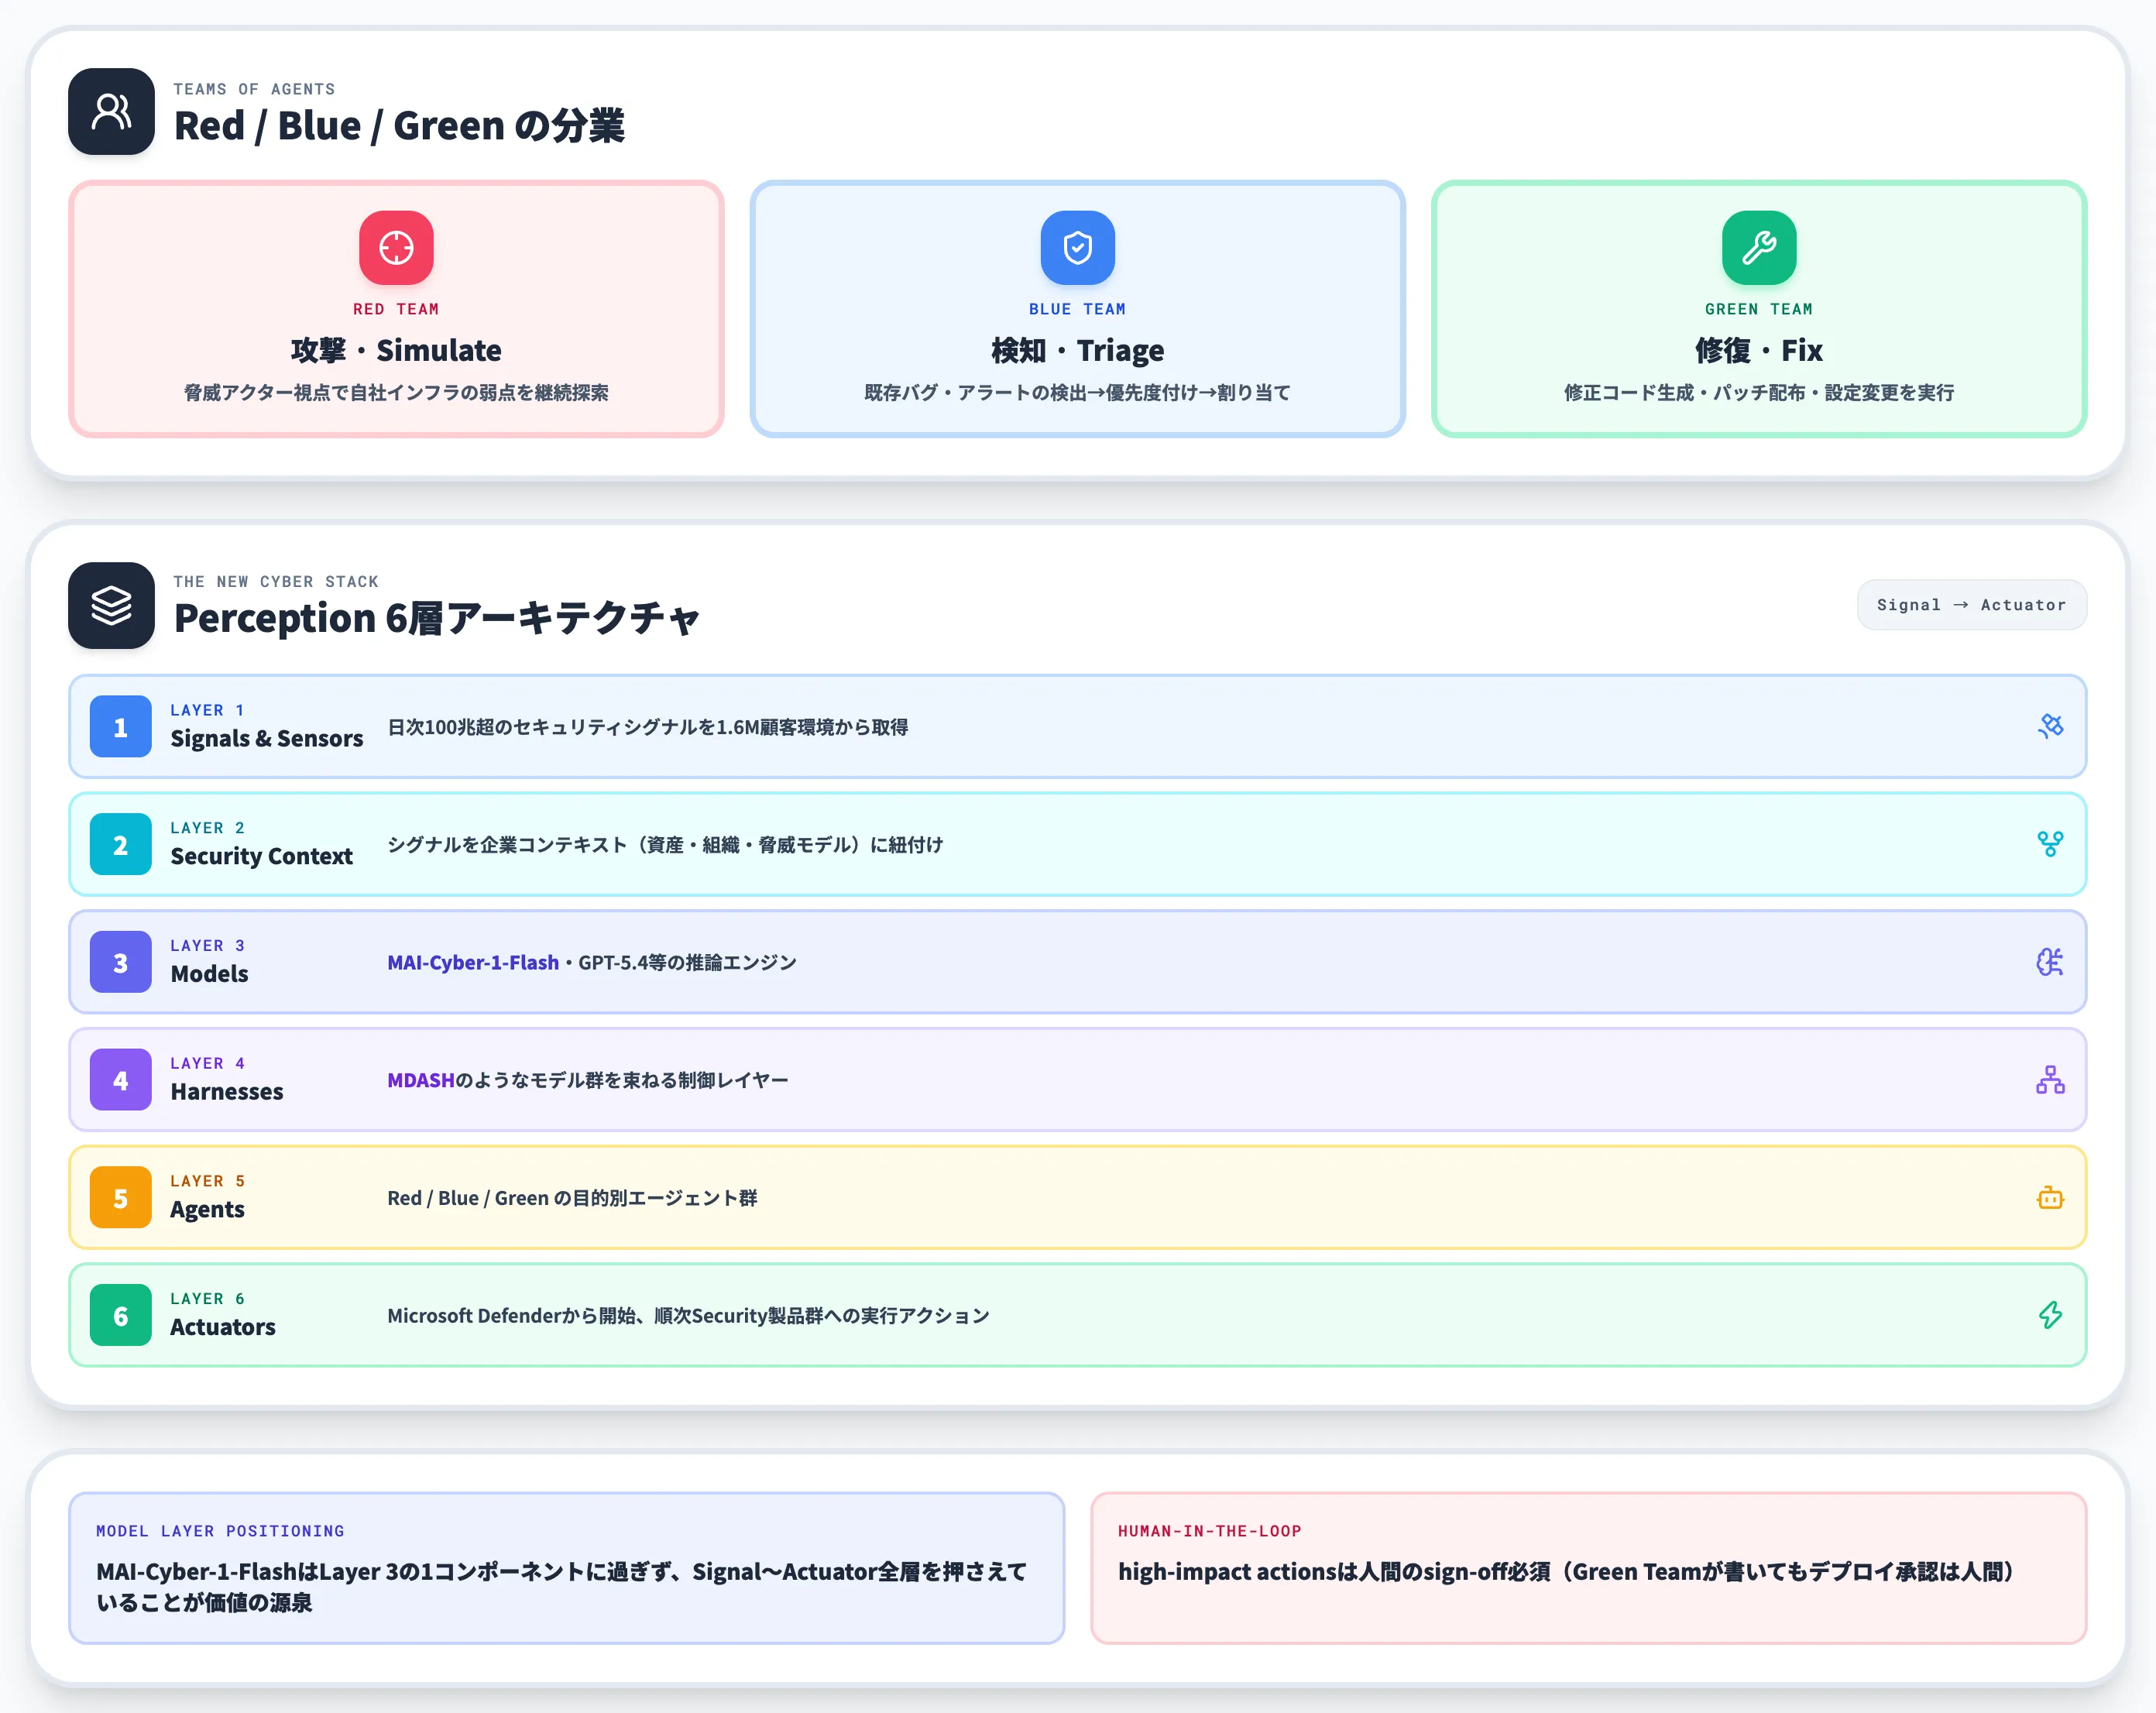The image size is (2156, 1713).
Task: Click the brain circuit icon in Models row
Action: (x=2050, y=962)
